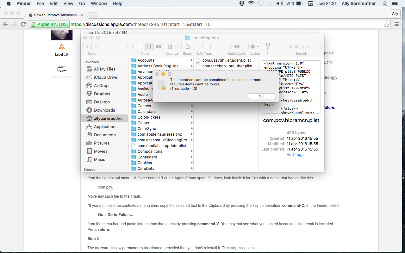This screenshot has height=253, width=405.
Task: Expand the Containers folder arrow
Action: 191,157
